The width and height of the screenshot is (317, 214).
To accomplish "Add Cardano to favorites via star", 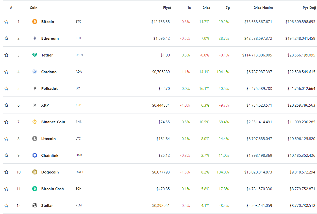I will click(x=6, y=72).
